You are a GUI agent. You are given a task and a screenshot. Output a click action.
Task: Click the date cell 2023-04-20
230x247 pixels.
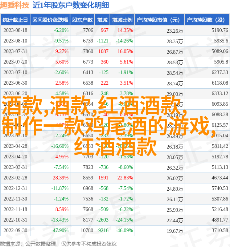click(x=15, y=157)
